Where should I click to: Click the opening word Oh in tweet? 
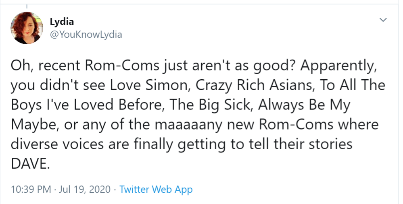point(22,66)
